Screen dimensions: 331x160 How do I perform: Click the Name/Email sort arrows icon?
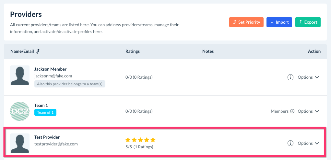[x=38, y=51]
